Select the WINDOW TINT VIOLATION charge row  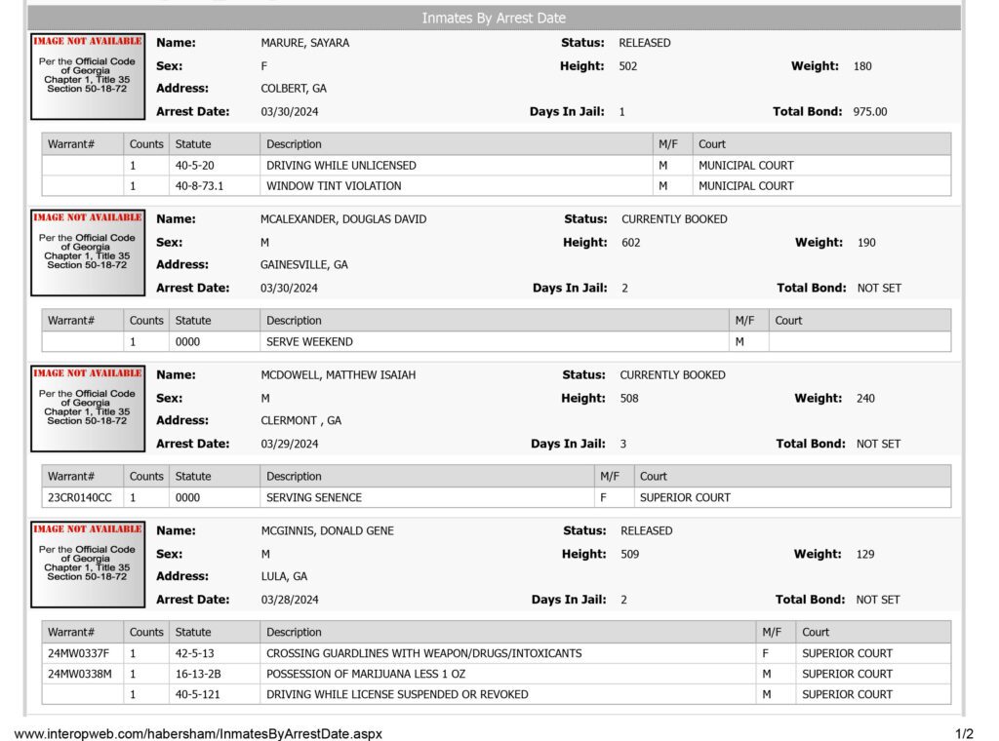[x=497, y=186]
